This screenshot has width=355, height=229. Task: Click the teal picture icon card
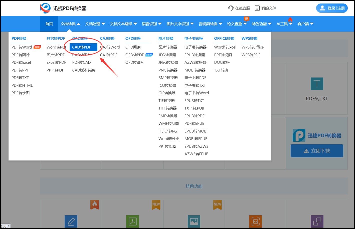194,221
